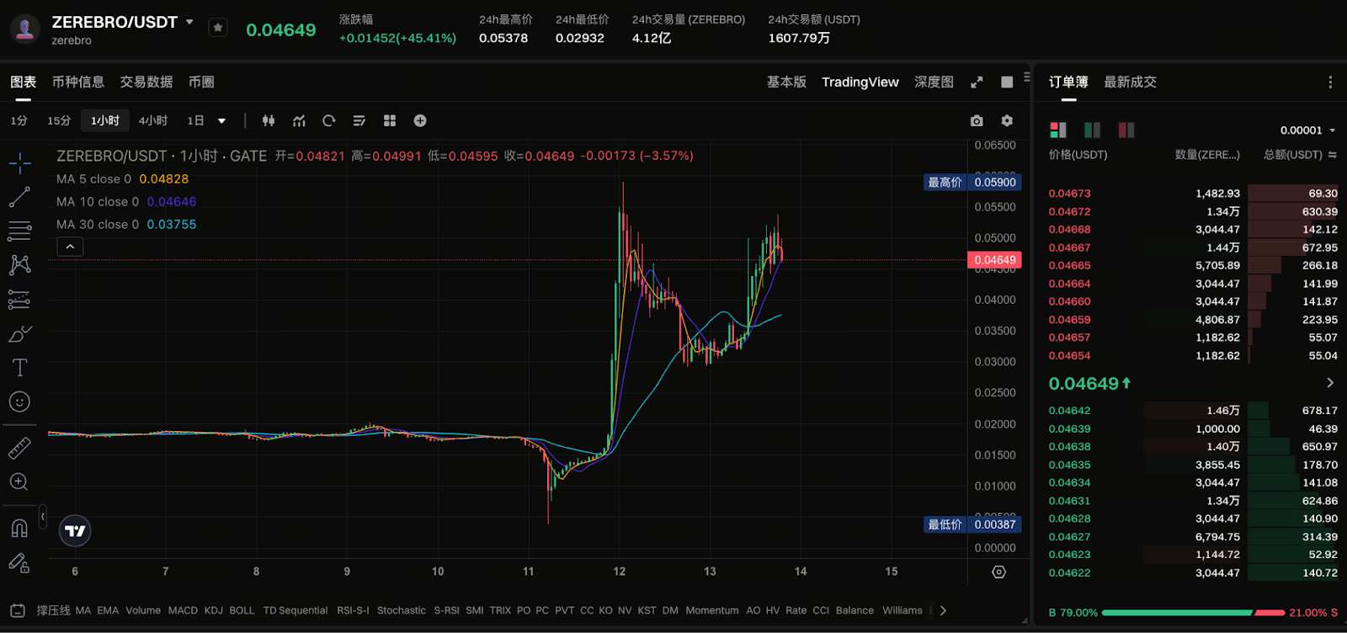Open the indicator templates list icon

pyautogui.click(x=359, y=121)
